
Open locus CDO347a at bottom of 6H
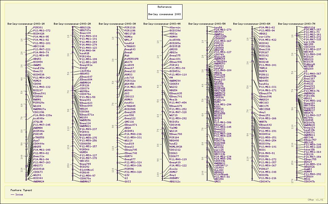pyautogui.click(x=265, y=182)
